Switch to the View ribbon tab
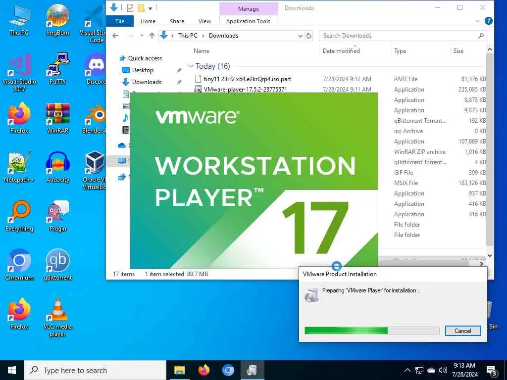507x380 pixels. point(204,21)
